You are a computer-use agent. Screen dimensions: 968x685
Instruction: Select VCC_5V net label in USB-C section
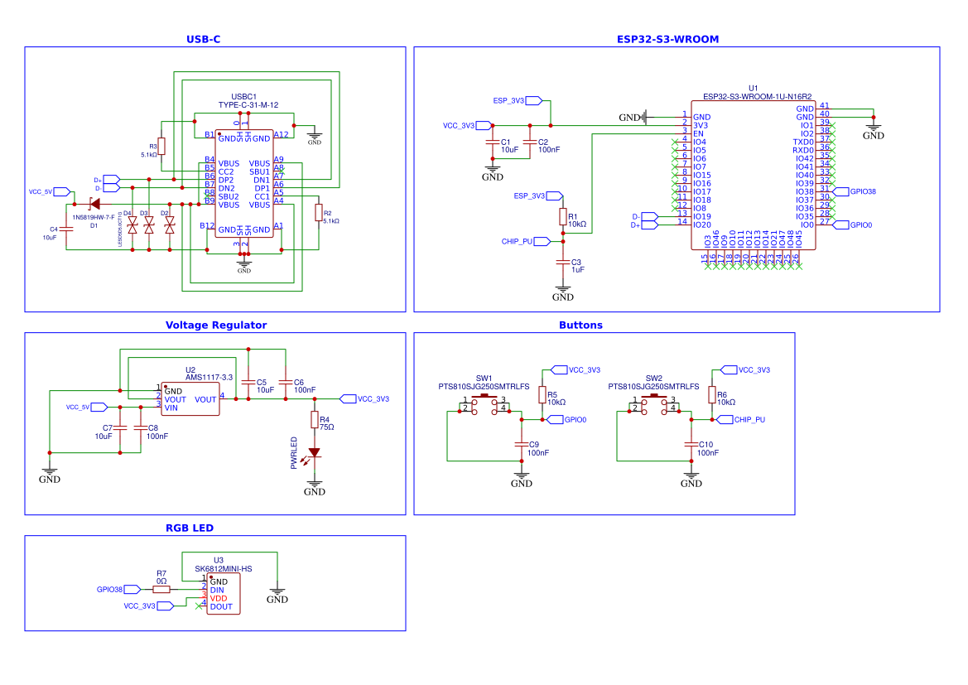tap(50, 192)
